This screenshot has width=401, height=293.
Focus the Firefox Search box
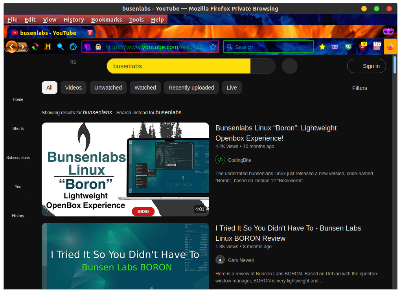click(x=269, y=47)
